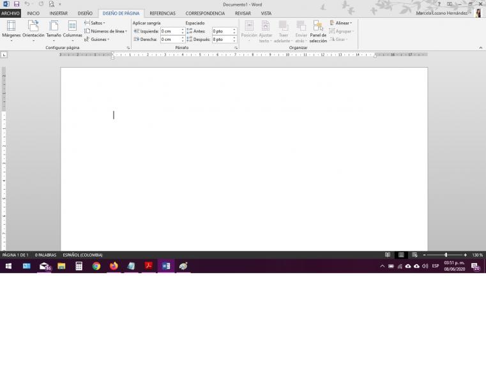Switch to Read Mode view in status bar
Viewport: 486px width, 383px height.
coord(388,255)
